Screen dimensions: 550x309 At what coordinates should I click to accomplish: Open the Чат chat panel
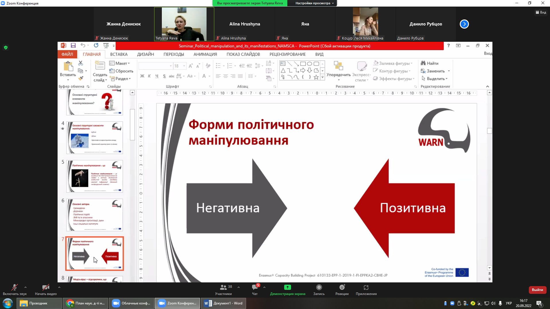point(255,290)
